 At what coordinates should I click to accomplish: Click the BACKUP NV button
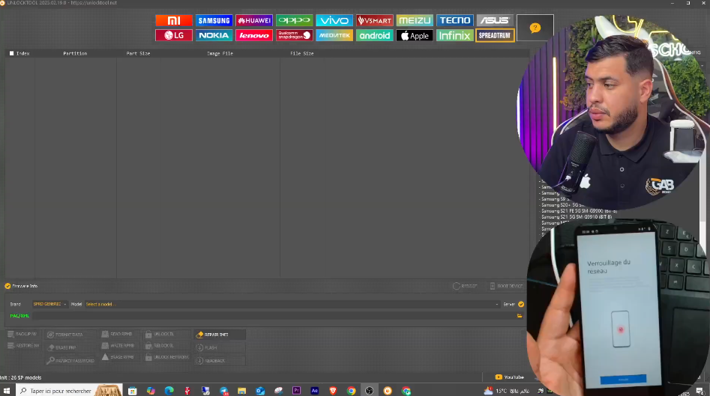pyautogui.click(x=22, y=334)
